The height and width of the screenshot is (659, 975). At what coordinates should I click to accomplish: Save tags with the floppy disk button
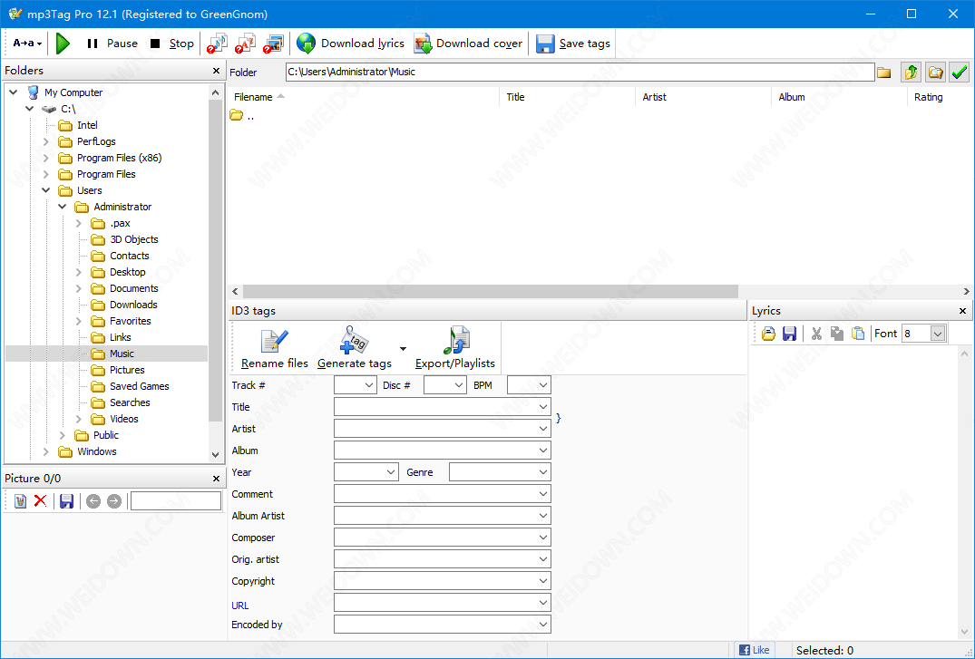[573, 44]
